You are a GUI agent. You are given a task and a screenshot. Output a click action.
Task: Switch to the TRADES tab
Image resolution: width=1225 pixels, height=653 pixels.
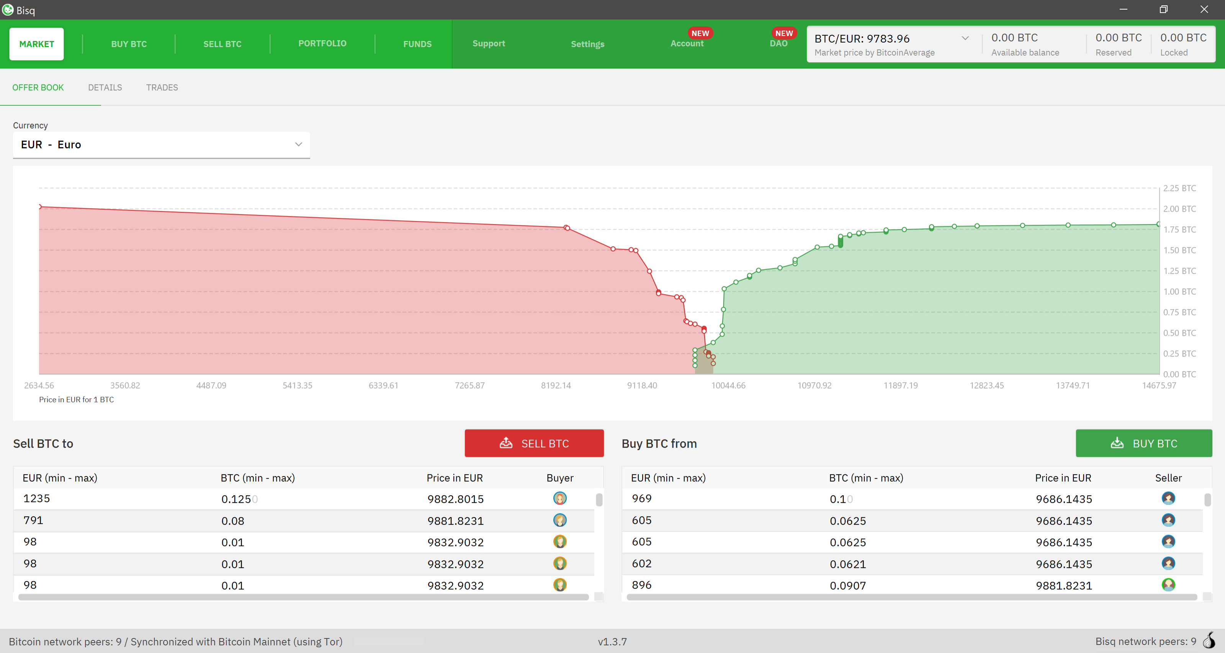click(162, 87)
